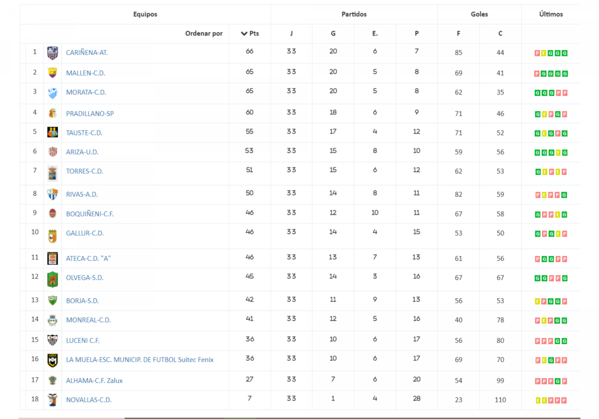Image resolution: width=599 pixels, height=419 pixels.
Task: Sort the table by Pts column
Action: pyautogui.click(x=250, y=33)
